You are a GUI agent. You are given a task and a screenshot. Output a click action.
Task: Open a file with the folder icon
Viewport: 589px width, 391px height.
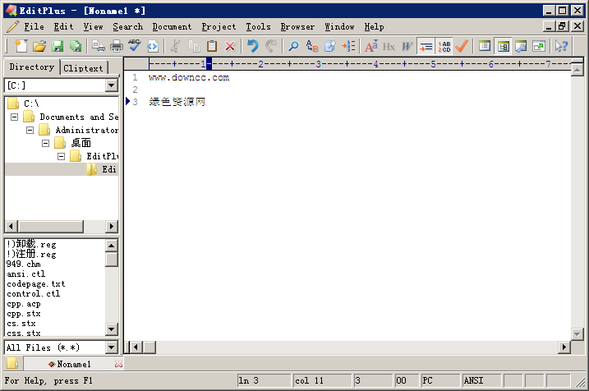coord(39,47)
